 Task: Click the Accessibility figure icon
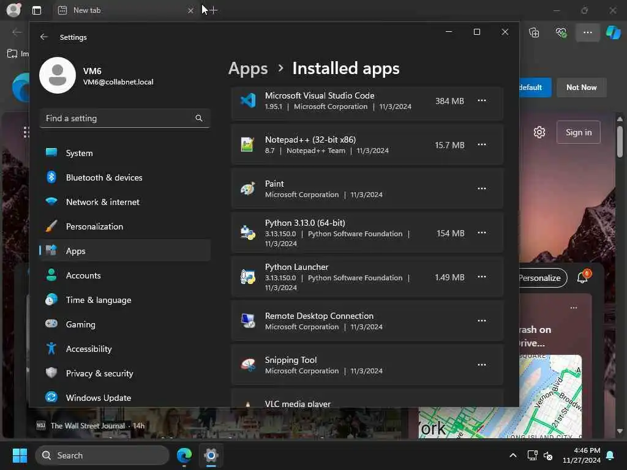[51, 348]
